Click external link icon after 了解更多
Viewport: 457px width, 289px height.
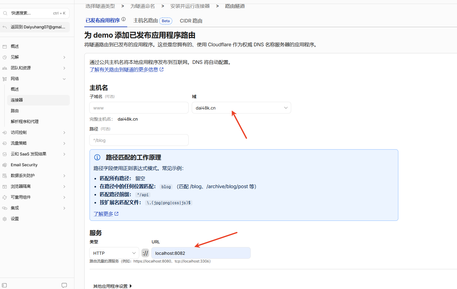click(x=116, y=213)
